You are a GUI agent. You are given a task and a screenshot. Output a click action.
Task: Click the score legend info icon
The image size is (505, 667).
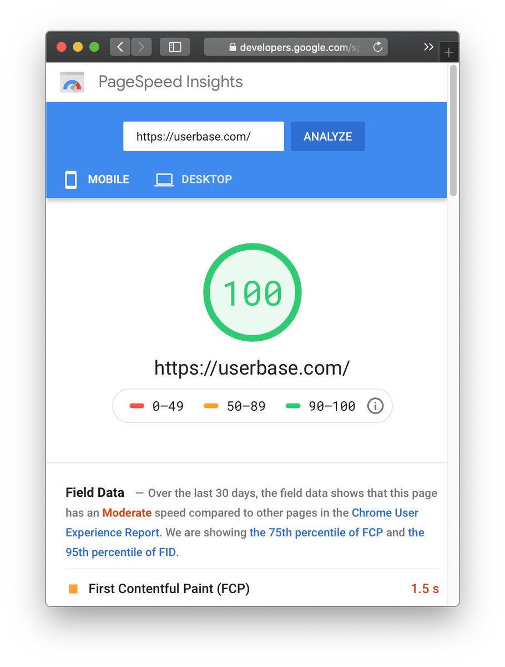click(x=375, y=406)
